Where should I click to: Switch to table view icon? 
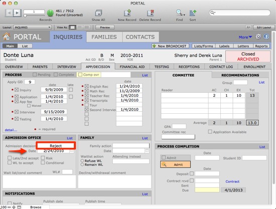[x=87, y=28]
